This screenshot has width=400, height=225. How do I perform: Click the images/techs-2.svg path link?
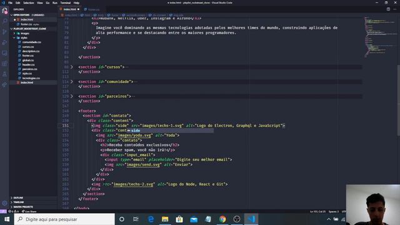133,184
